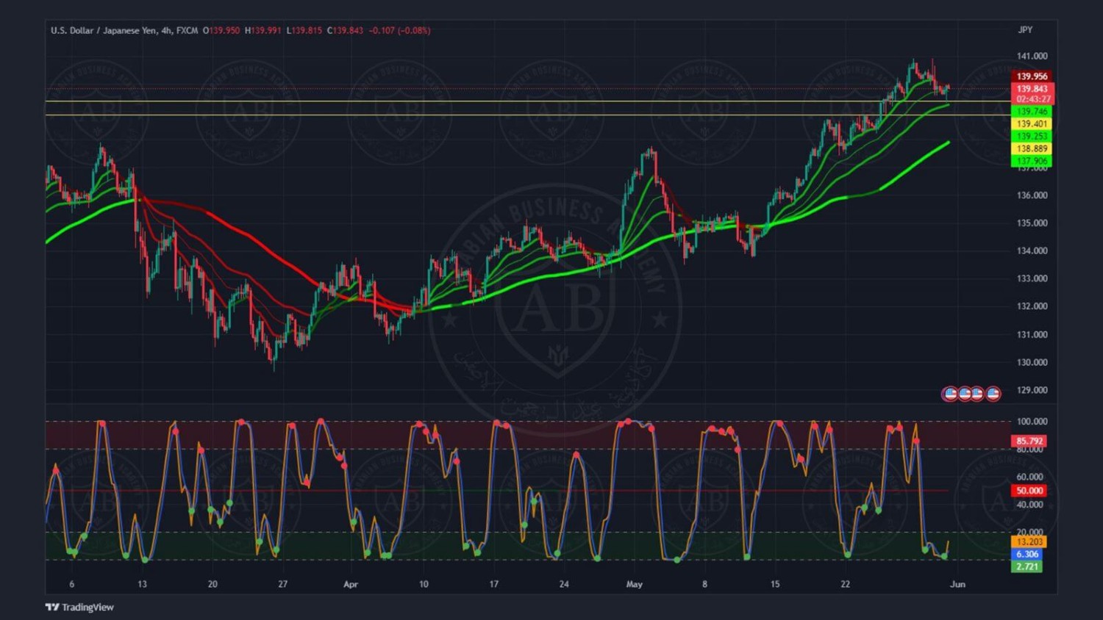1103x620 pixels.
Task: Click the orange 13.203 oscillator value tag
Action: [x=1029, y=542]
